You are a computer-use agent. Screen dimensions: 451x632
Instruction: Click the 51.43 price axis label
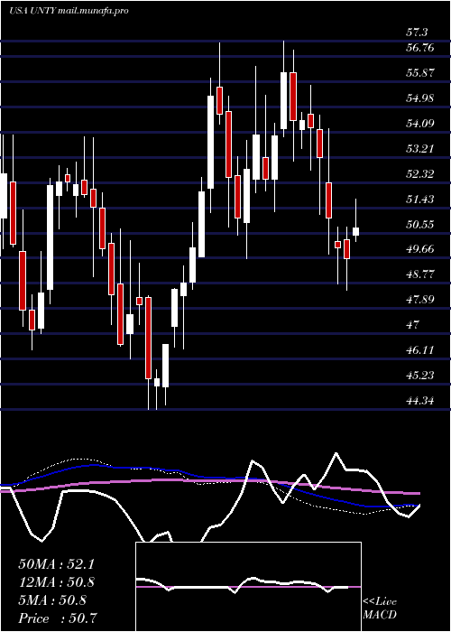coord(420,200)
